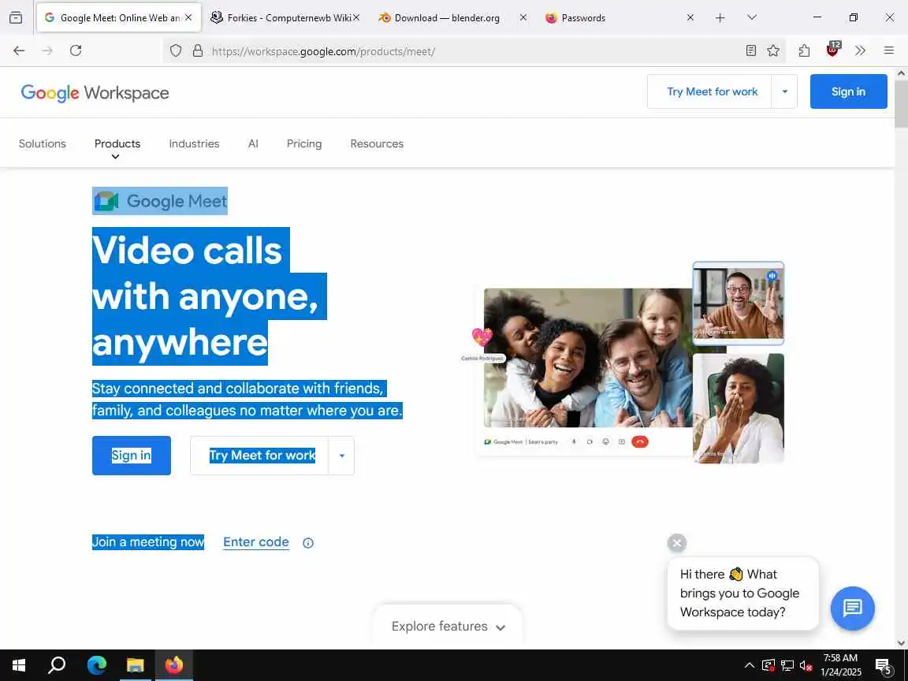
Task: Click hero Try Meet for work button
Action: click(259, 456)
